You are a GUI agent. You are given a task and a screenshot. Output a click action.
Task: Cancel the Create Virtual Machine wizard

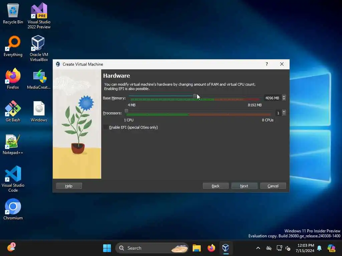[x=273, y=186]
